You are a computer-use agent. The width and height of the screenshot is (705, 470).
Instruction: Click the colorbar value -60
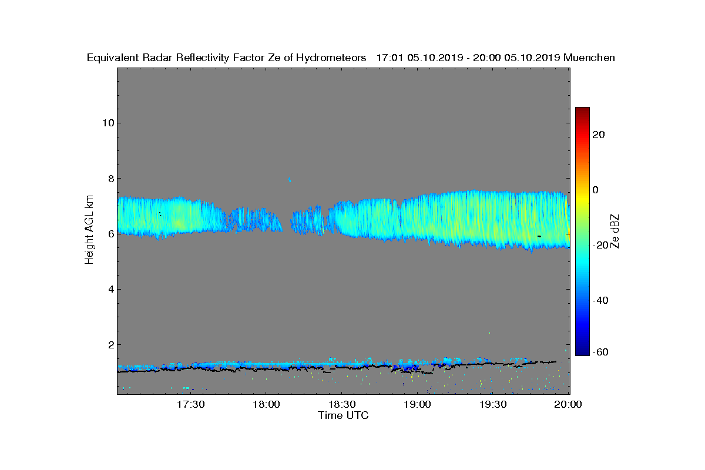coord(600,352)
